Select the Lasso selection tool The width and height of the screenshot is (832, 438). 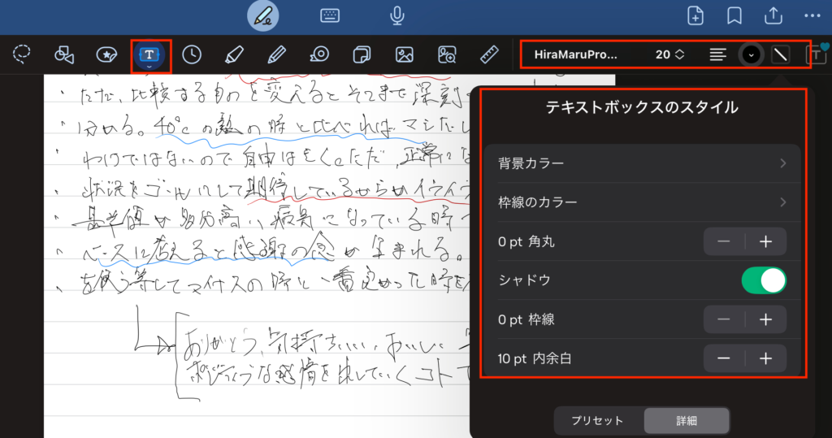click(22, 54)
